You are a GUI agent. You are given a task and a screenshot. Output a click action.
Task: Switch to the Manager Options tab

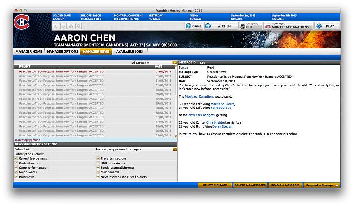(x=62, y=51)
